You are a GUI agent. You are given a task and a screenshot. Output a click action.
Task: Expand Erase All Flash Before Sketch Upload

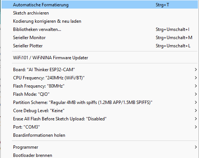99,119
